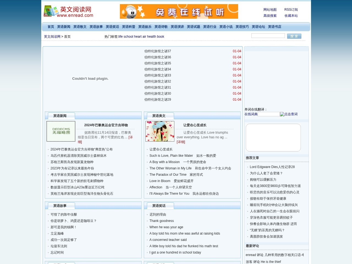Click 收藏本站 to bookmark the site
352x264 pixels.
(291, 16)
